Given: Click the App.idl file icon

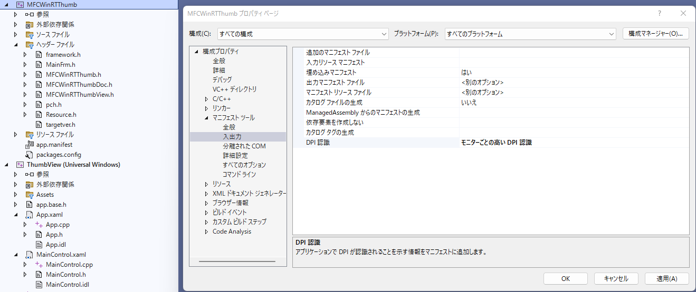Looking at the screenshot, I should [x=39, y=245].
